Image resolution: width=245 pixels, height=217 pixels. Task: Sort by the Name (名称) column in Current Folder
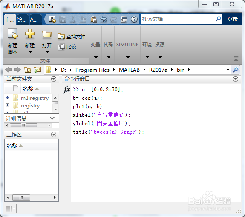coord(36,89)
